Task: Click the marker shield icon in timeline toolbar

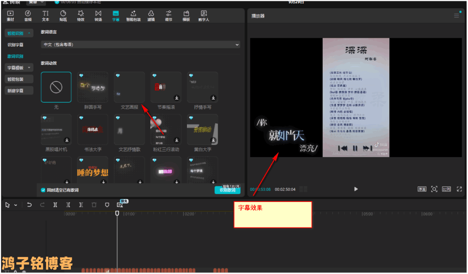Action: pyautogui.click(x=107, y=205)
